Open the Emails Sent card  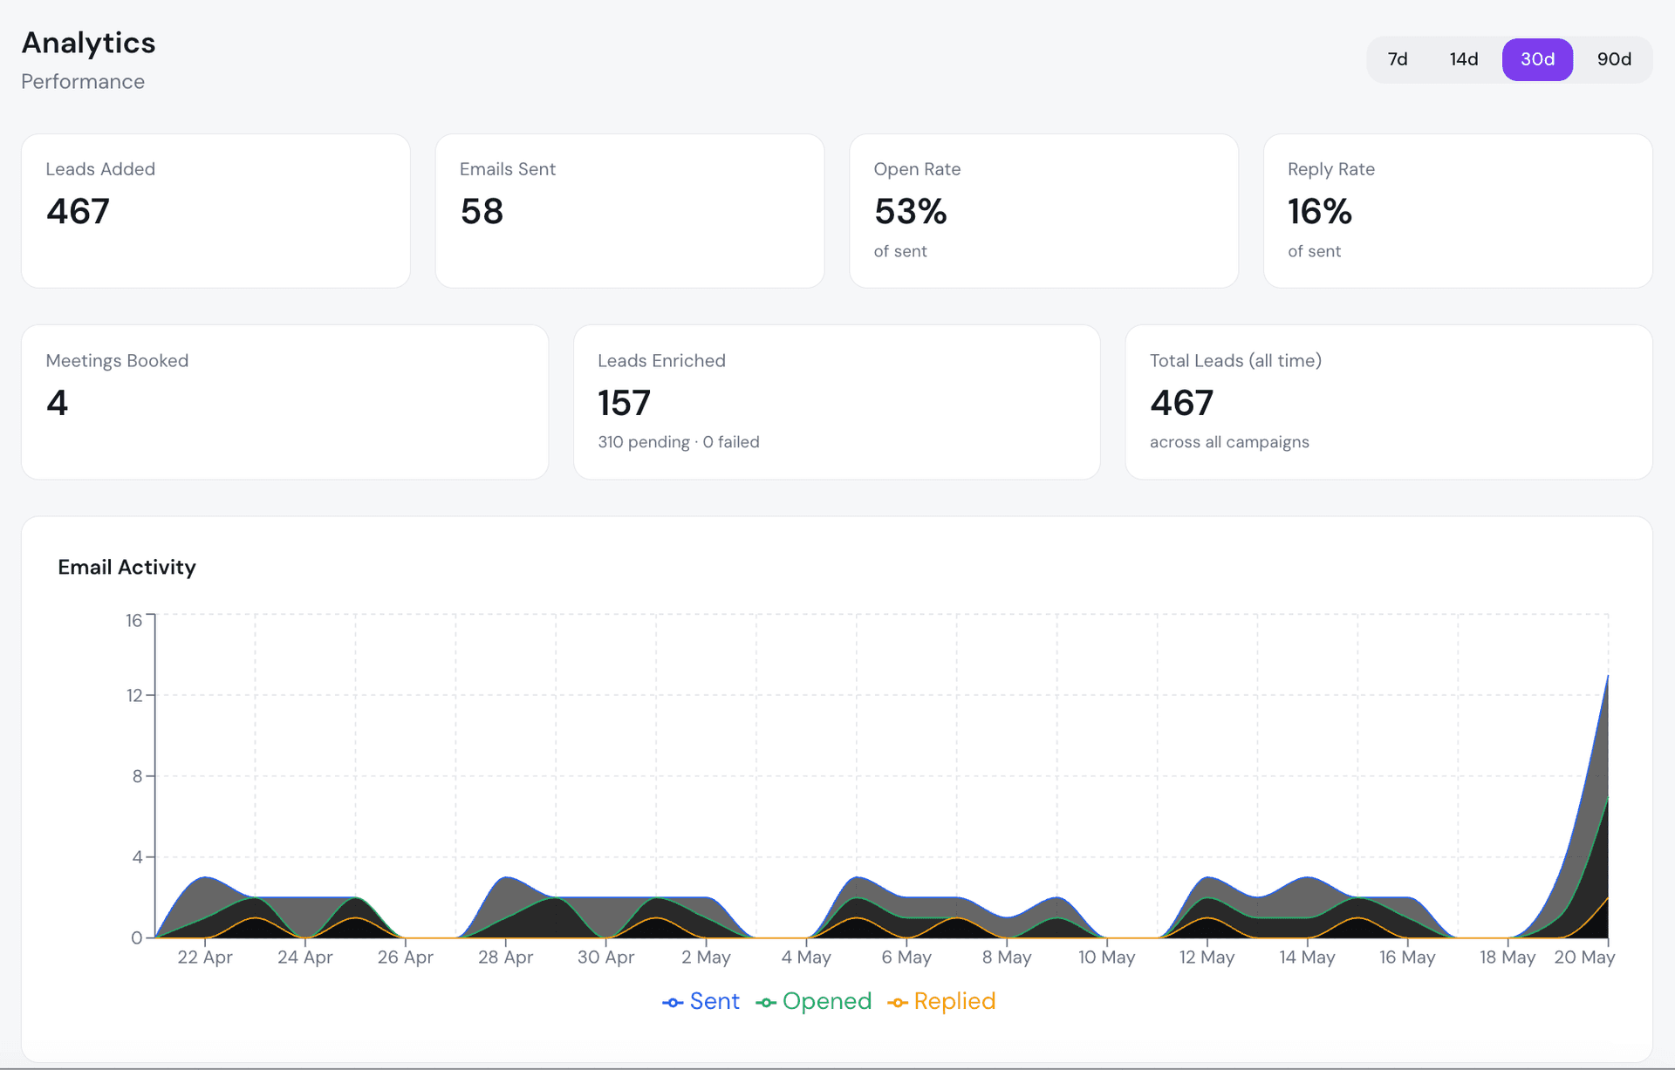630,211
